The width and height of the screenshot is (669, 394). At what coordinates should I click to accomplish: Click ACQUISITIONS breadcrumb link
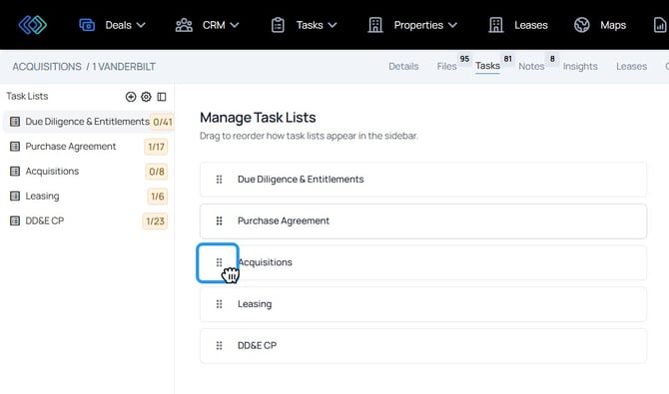point(47,67)
